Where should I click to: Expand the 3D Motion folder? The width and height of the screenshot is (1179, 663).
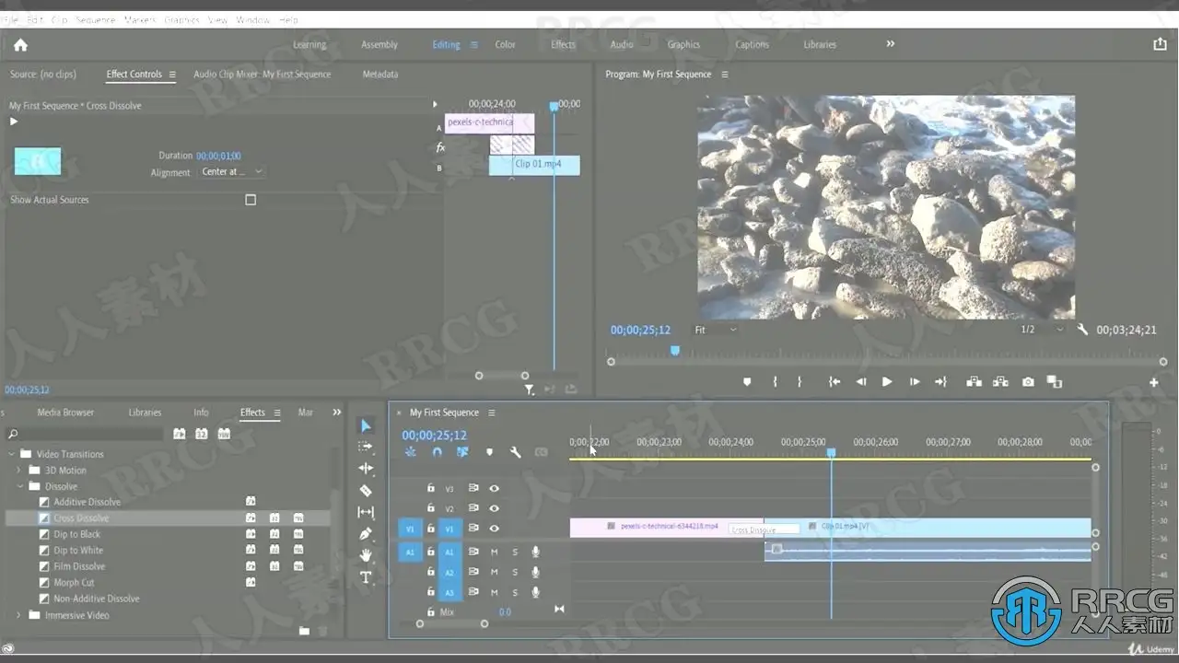pos(19,471)
